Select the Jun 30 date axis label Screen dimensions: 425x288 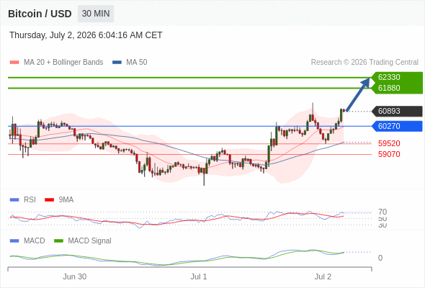[x=74, y=276]
